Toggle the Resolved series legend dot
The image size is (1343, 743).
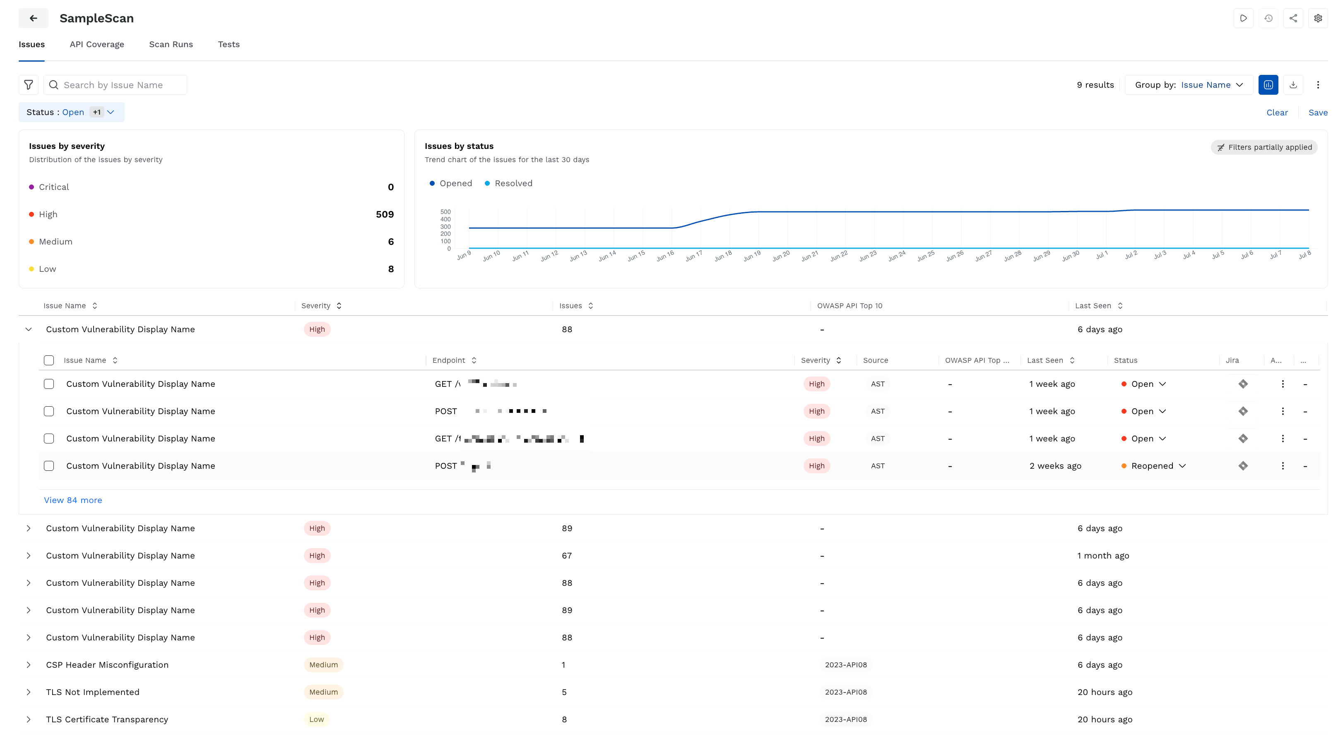point(487,183)
